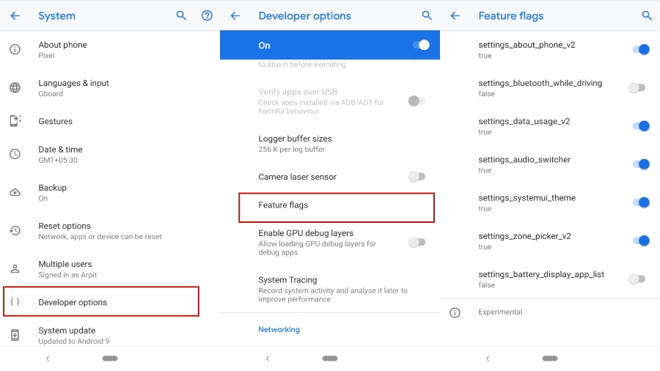This screenshot has width=660, height=371.
Task: Go back from Developer options screen
Action: click(x=235, y=15)
